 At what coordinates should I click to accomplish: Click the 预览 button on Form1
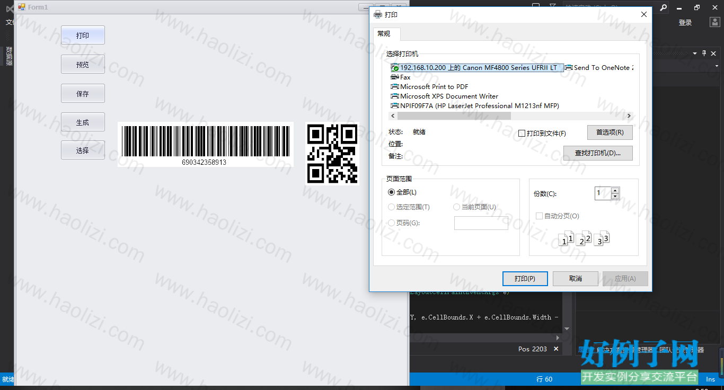pos(83,64)
